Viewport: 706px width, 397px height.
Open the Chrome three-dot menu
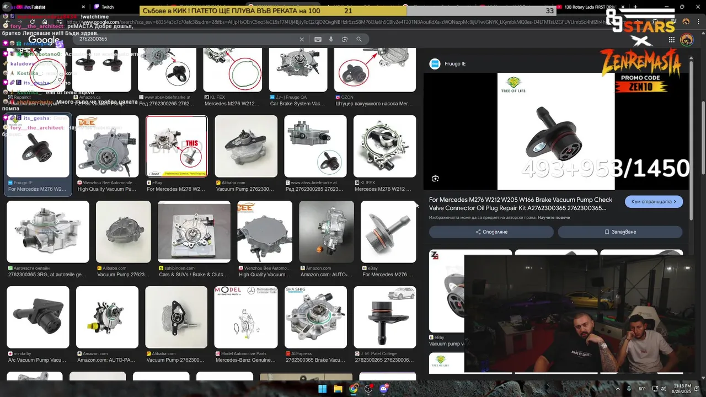click(x=698, y=22)
